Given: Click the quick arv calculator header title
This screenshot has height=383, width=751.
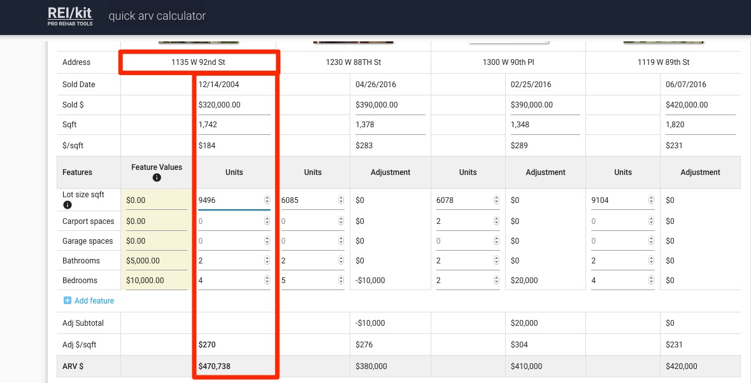Looking at the screenshot, I should pos(157,16).
